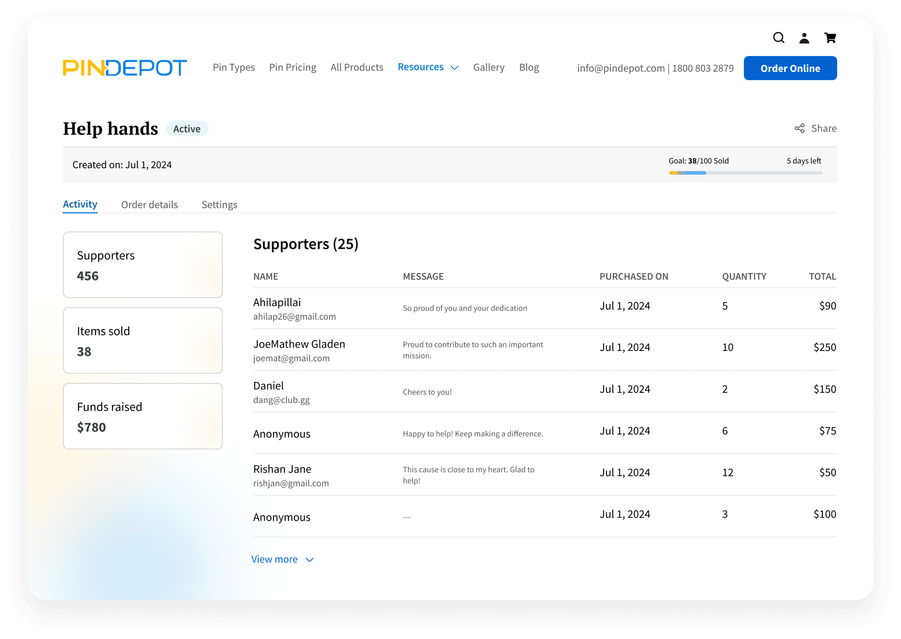
Task: Go to the Gallery page
Action: click(489, 68)
